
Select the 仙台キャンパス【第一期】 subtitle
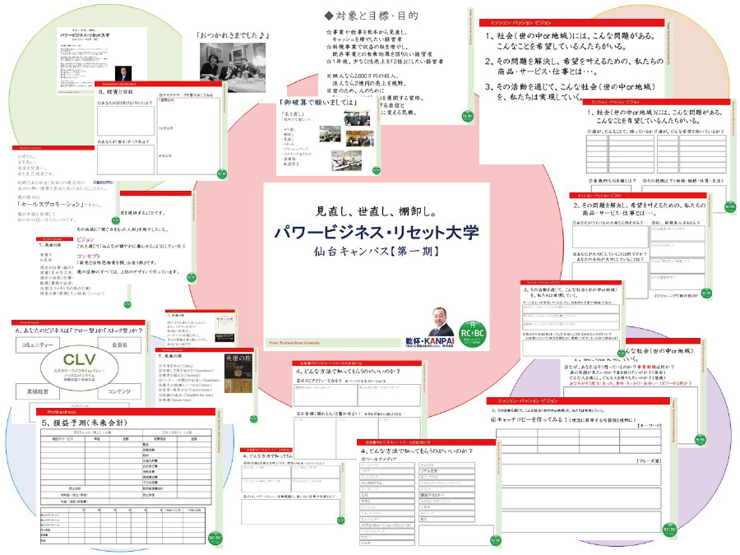(377, 252)
